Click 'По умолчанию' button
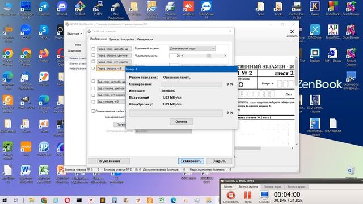This screenshot has height=204, width=363. [x=109, y=161]
